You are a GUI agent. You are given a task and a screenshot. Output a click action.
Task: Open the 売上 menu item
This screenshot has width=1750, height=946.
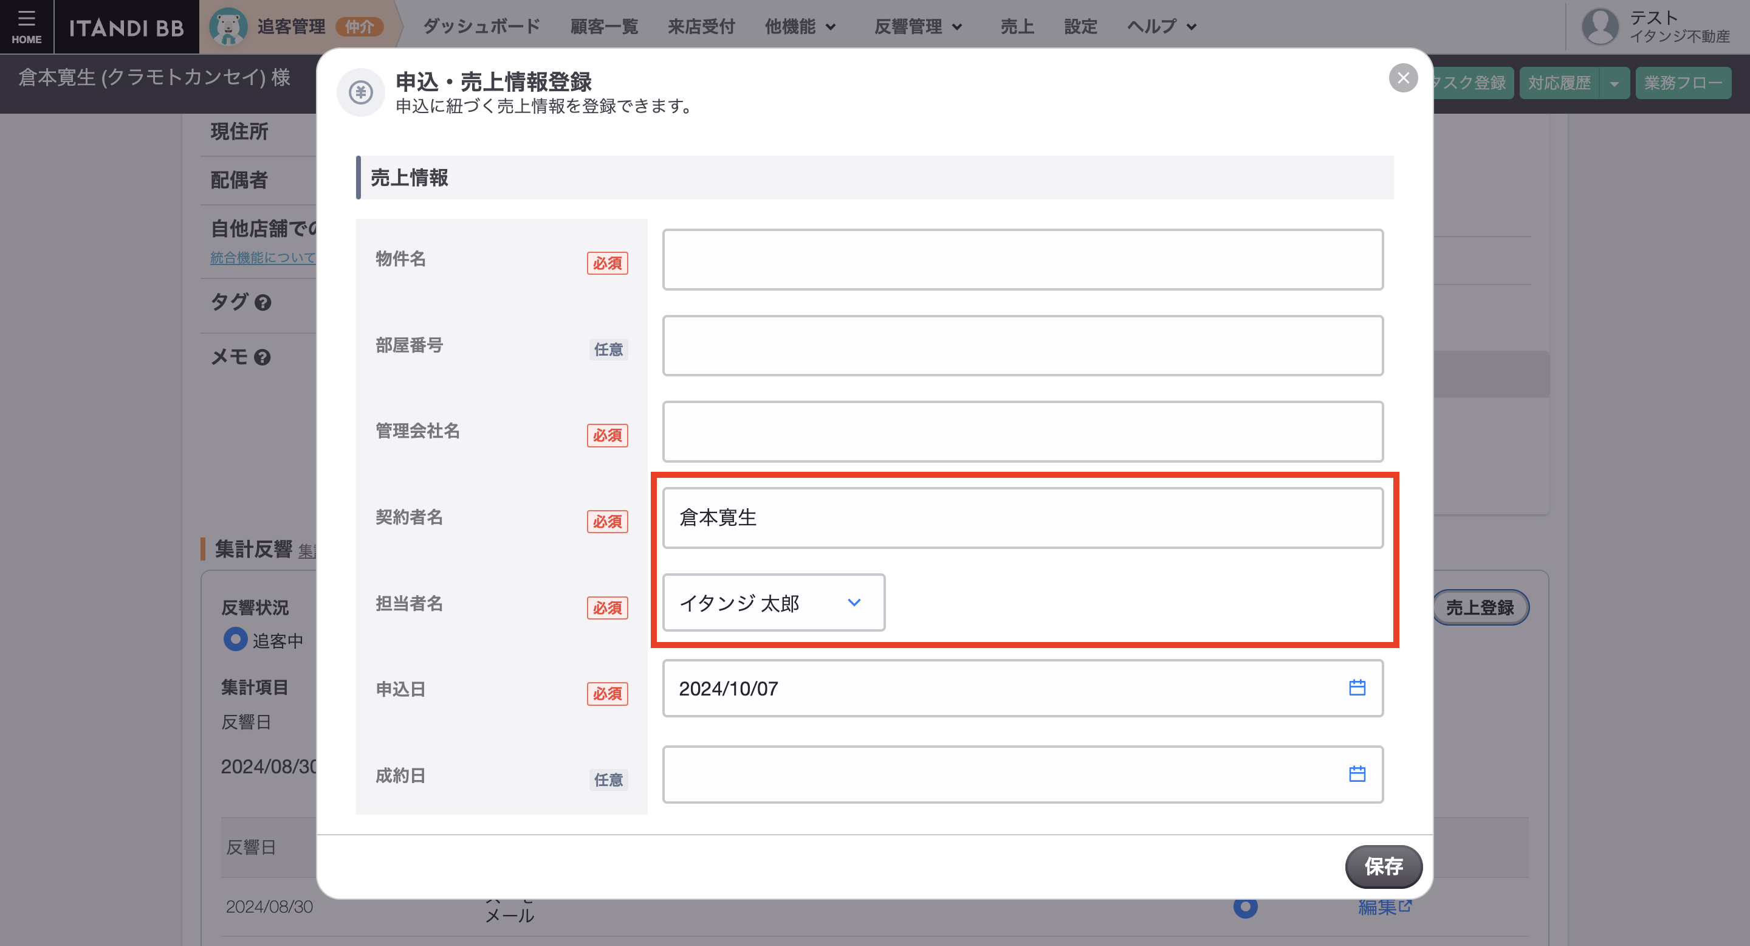coord(1017,27)
